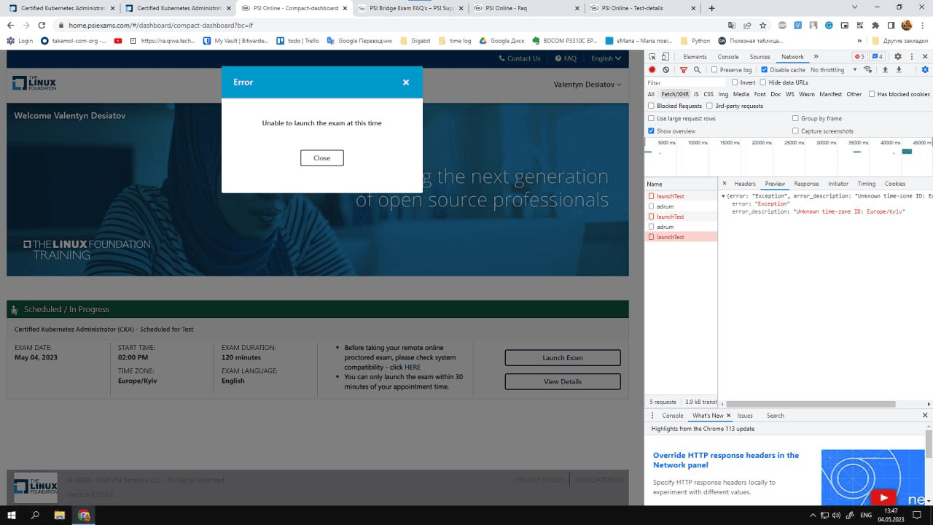Click the import HAR file upload arrow icon
This screenshot has width=933, height=525.
885,70
